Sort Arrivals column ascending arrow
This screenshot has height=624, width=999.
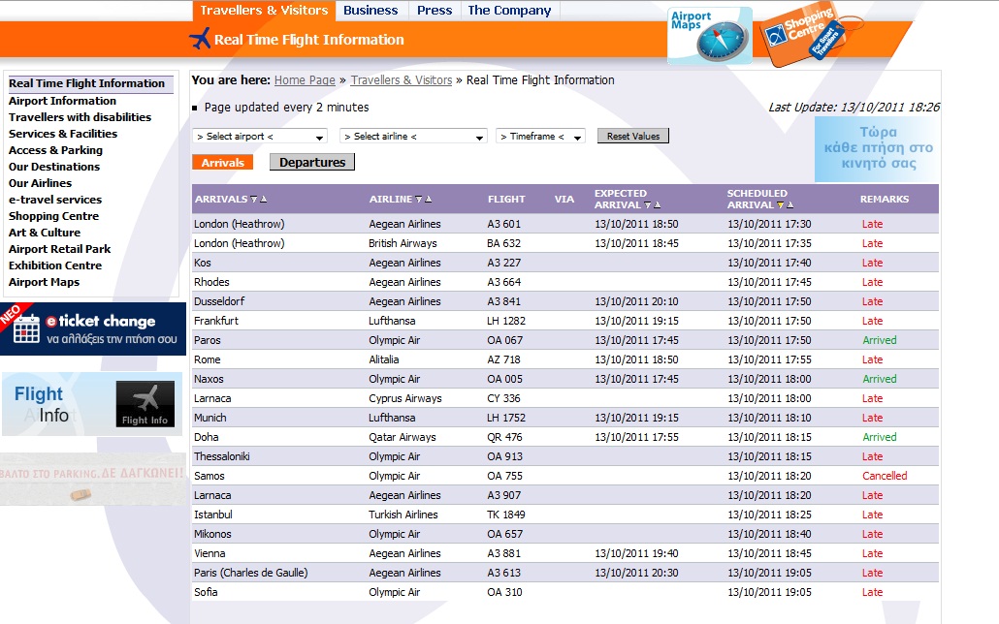point(264,200)
